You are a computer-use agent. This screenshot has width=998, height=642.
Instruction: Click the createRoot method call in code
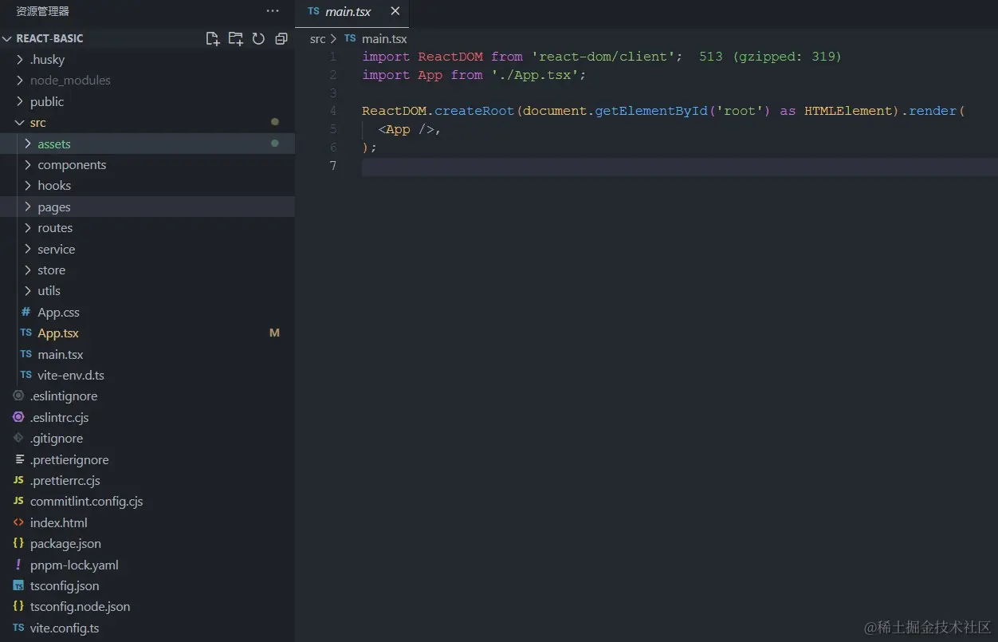474,111
